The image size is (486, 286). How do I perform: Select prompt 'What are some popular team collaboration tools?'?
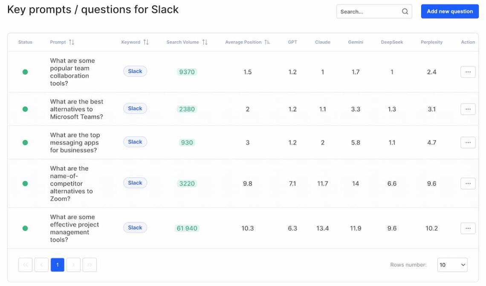coord(72,72)
